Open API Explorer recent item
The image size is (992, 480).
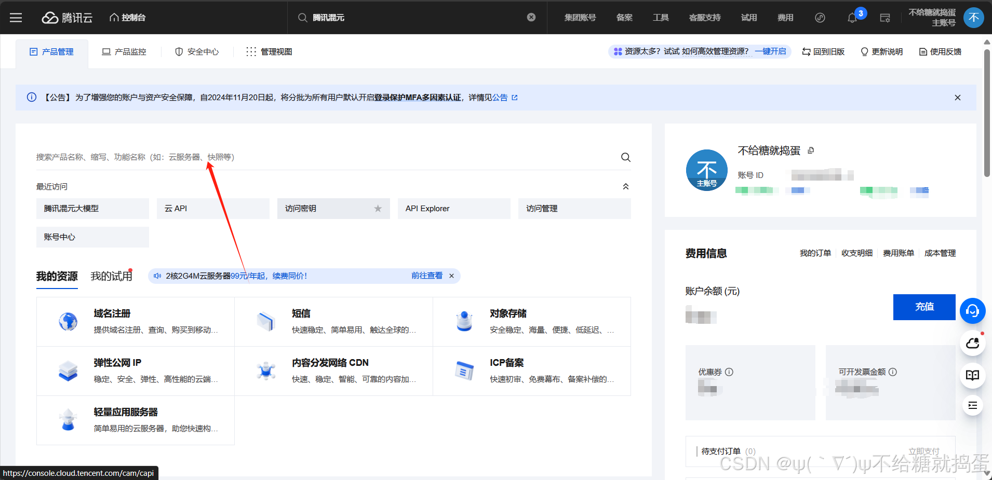[454, 209]
